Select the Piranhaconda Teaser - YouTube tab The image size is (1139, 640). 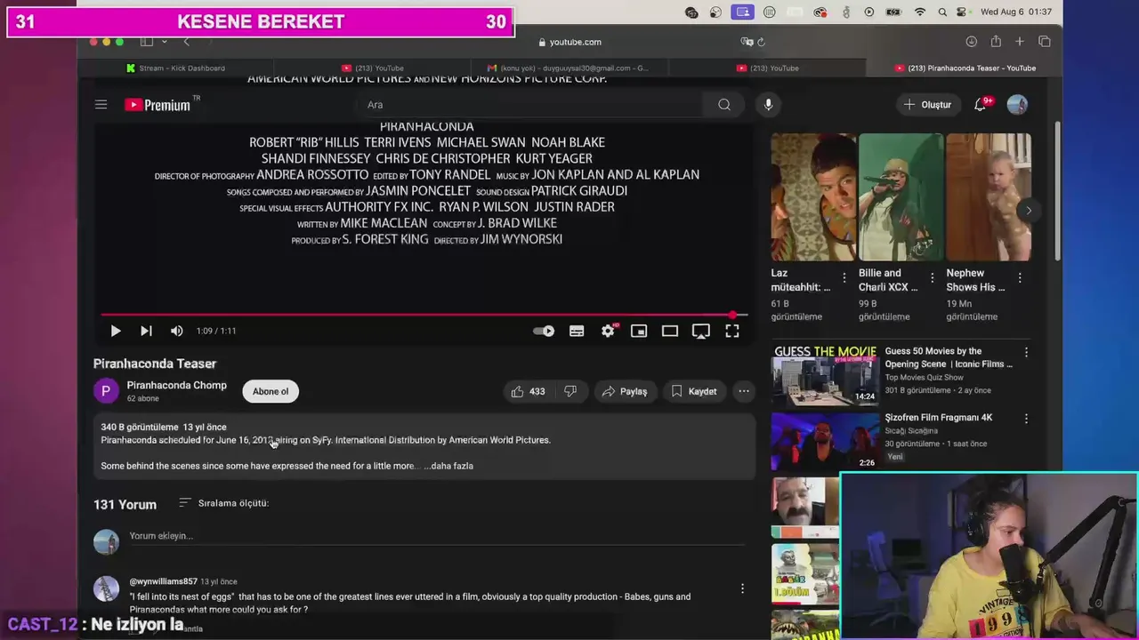[x=964, y=68]
